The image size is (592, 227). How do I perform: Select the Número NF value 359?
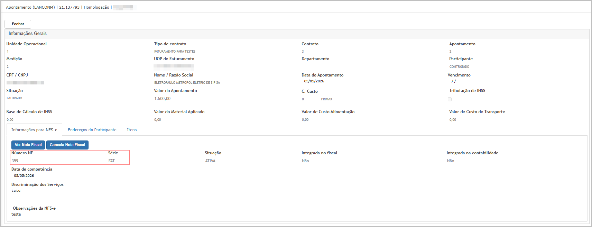click(15, 161)
